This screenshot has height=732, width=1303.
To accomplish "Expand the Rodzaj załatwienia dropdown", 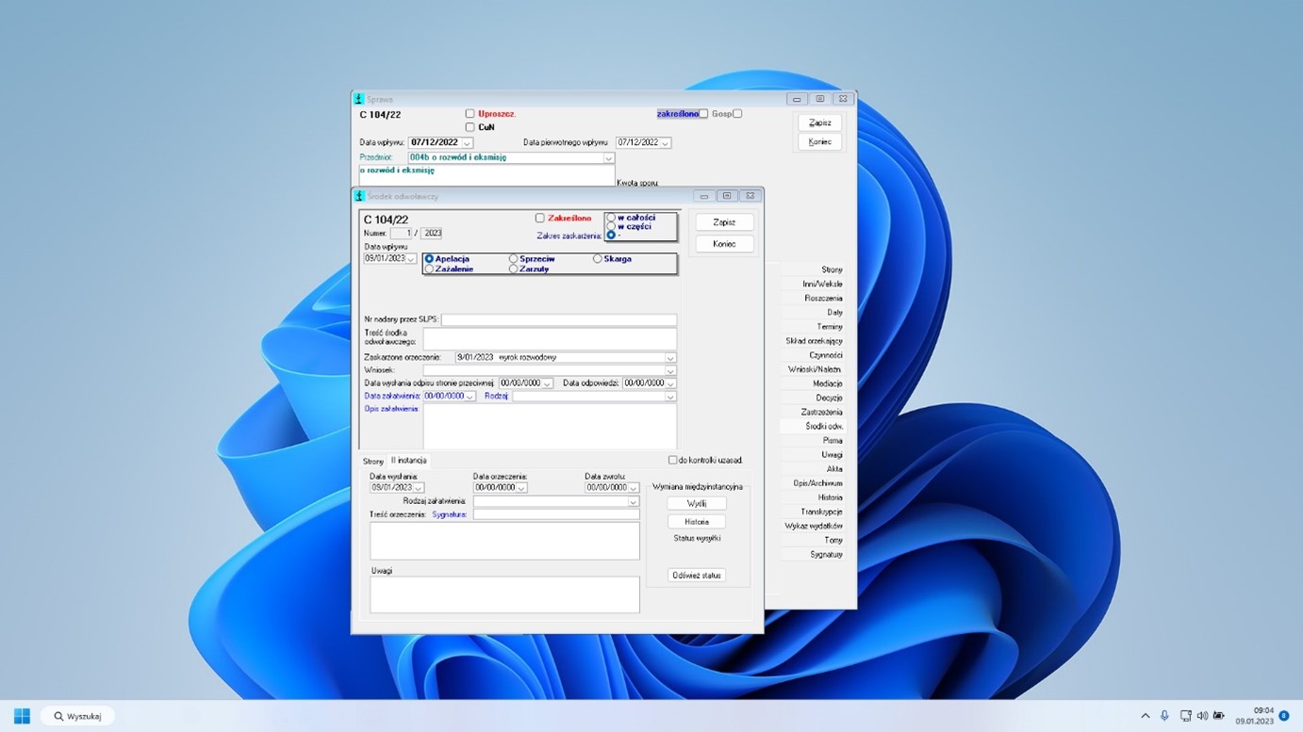I will click(x=634, y=502).
